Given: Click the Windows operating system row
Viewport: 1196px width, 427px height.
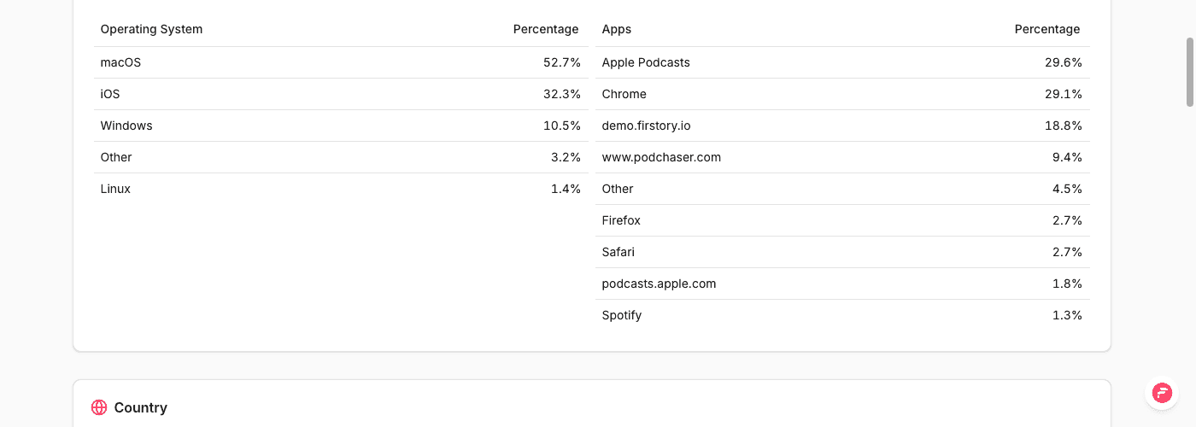Looking at the screenshot, I should coord(341,126).
